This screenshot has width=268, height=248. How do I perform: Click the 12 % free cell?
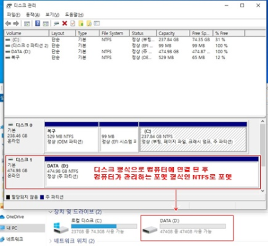pos(220,58)
